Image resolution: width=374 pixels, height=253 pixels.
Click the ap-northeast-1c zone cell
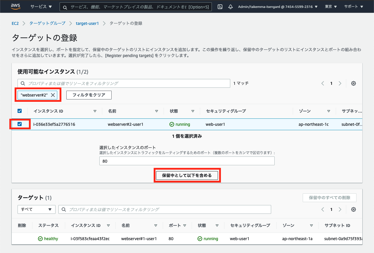click(314, 124)
